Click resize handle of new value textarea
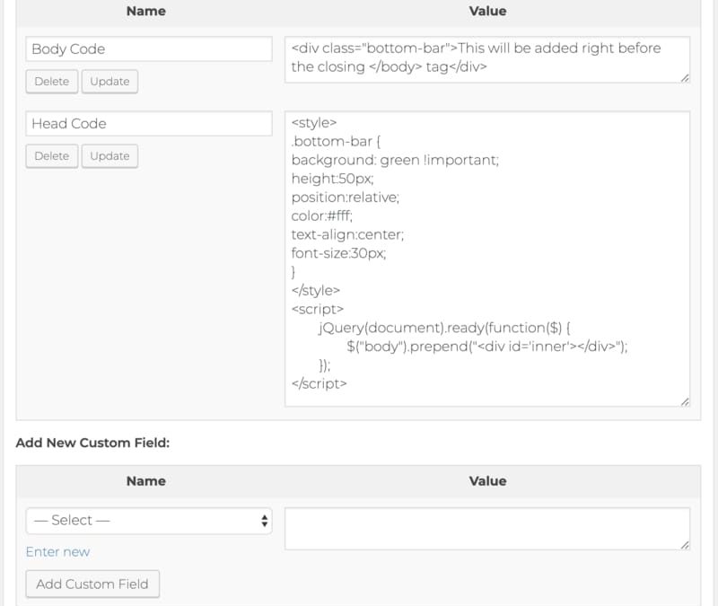This screenshot has height=606, width=718. tap(685, 545)
